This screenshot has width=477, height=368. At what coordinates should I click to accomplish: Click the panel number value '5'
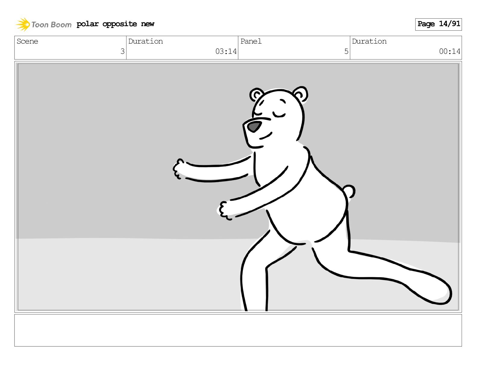(346, 51)
